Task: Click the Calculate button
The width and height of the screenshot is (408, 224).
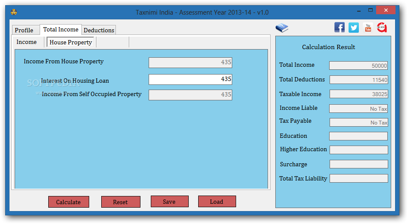Action: 69,202
